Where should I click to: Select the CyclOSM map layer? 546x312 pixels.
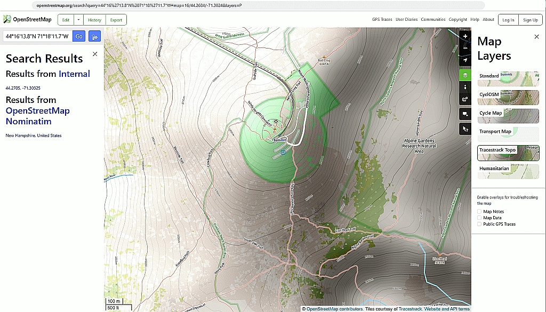(x=508, y=98)
